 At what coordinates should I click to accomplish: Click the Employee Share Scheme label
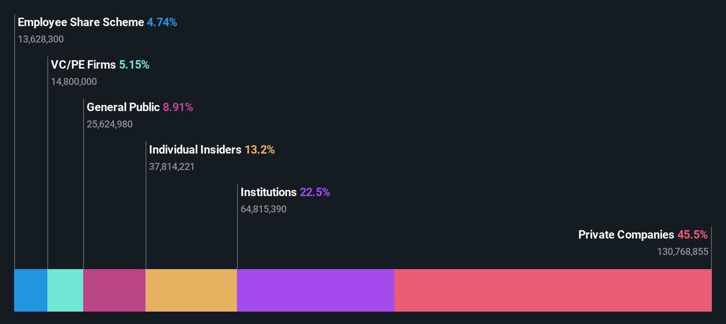(x=81, y=22)
